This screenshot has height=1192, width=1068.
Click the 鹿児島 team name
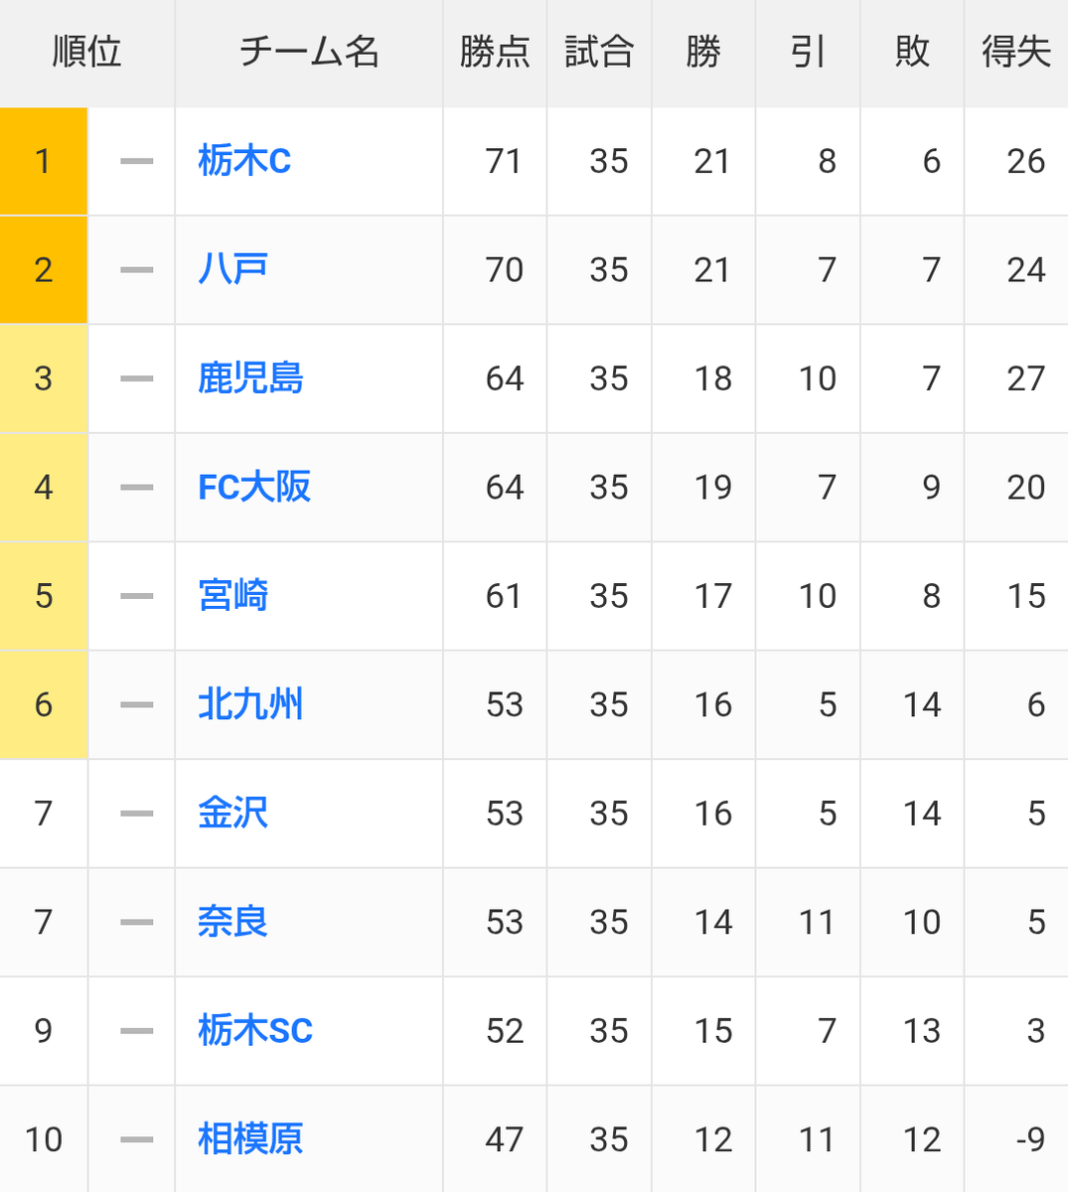250,378
